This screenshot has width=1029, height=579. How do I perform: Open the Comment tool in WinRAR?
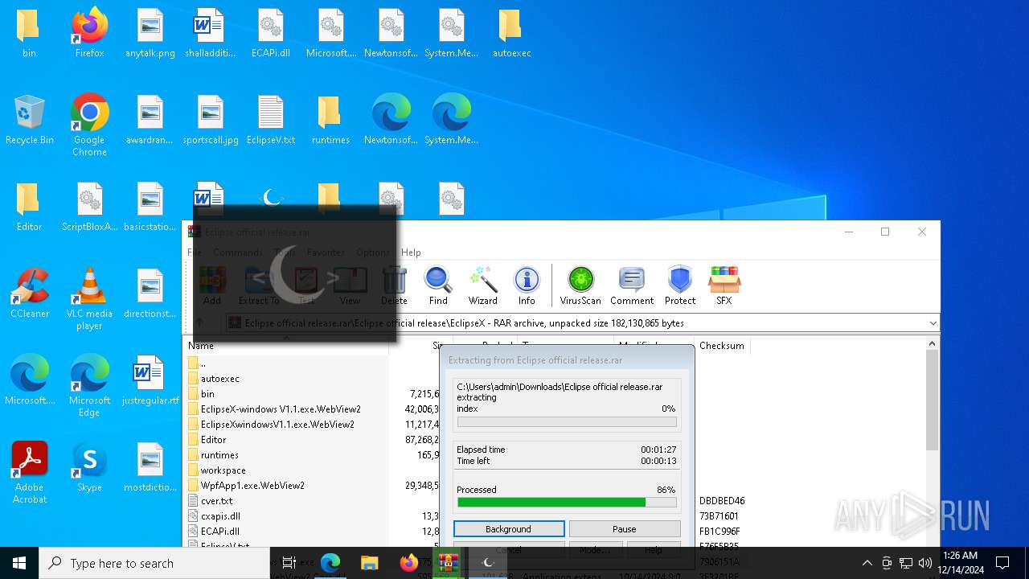point(632,285)
